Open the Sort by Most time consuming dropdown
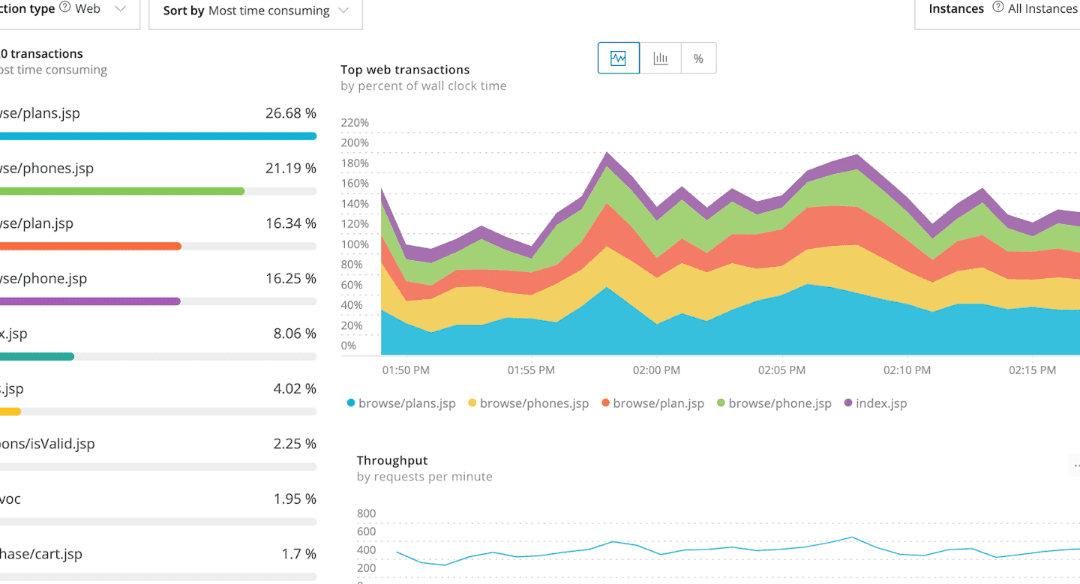1080x584 pixels. pyautogui.click(x=256, y=11)
